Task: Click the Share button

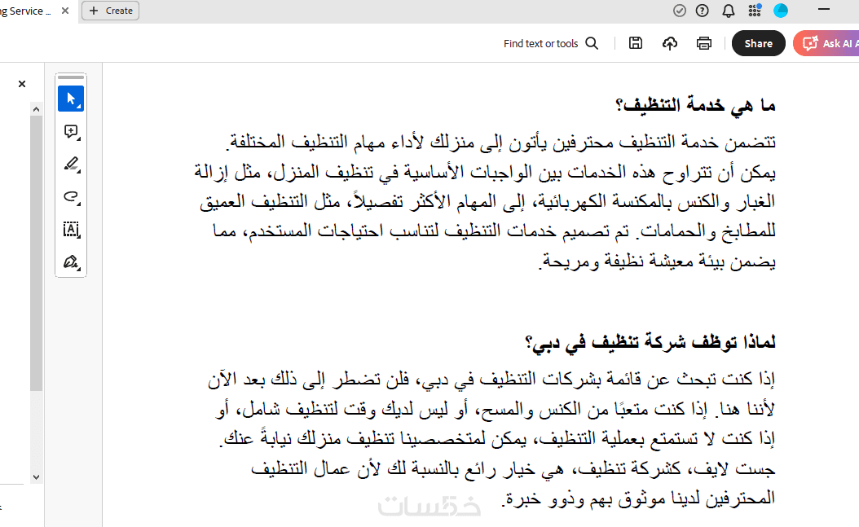Action: (x=758, y=43)
